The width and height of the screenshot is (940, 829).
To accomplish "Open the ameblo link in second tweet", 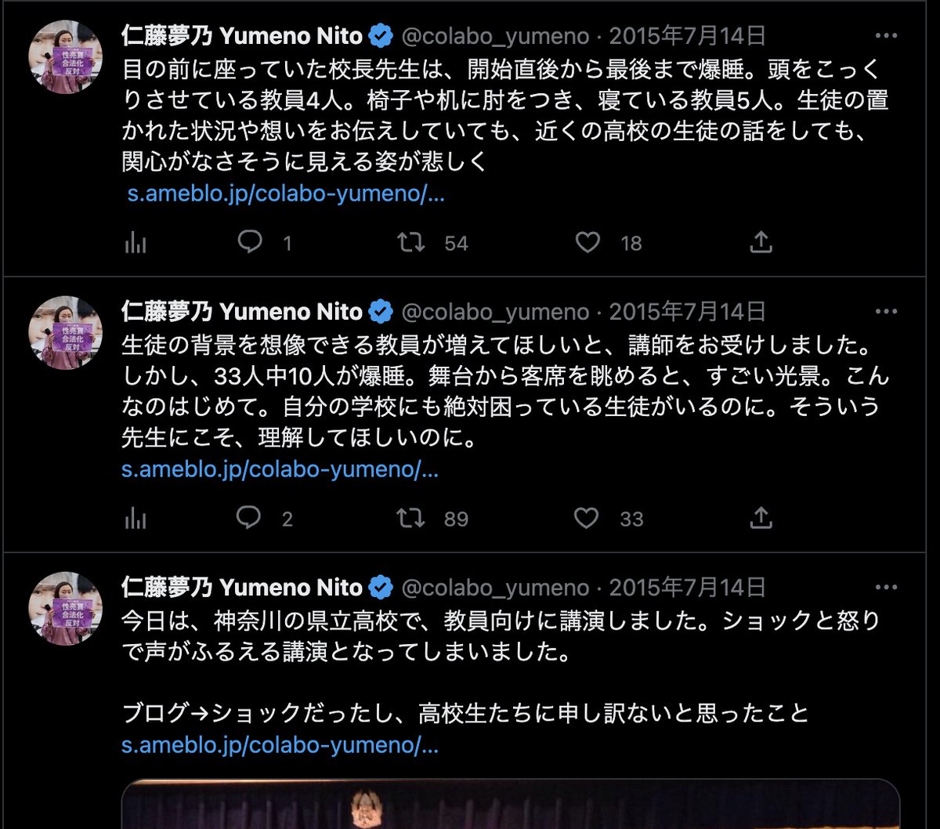I will (x=280, y=470).
